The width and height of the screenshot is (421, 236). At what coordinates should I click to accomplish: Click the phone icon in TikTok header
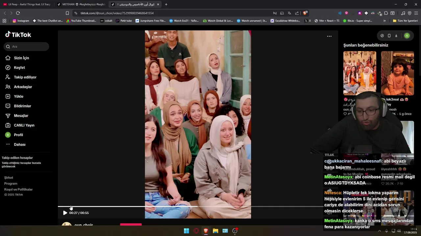pyautogui.click(x=389, y=36)
